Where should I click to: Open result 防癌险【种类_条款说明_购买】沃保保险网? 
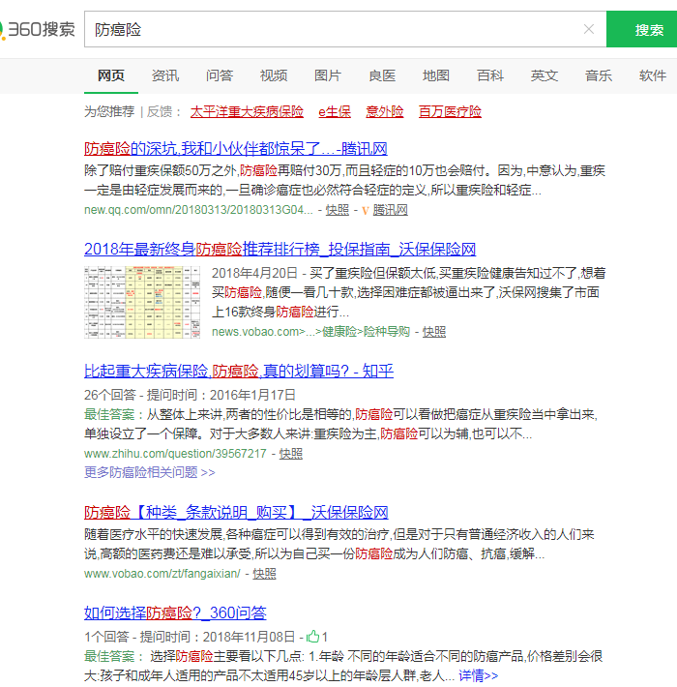(236, 512)
